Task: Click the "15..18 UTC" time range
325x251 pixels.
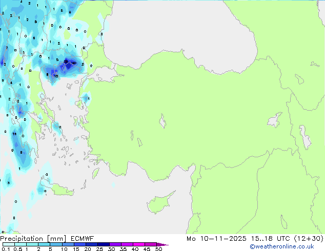Action: point(270,239)
